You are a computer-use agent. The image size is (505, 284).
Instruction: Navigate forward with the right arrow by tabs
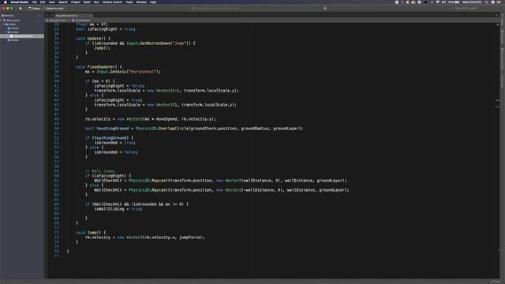coord(51,16)
